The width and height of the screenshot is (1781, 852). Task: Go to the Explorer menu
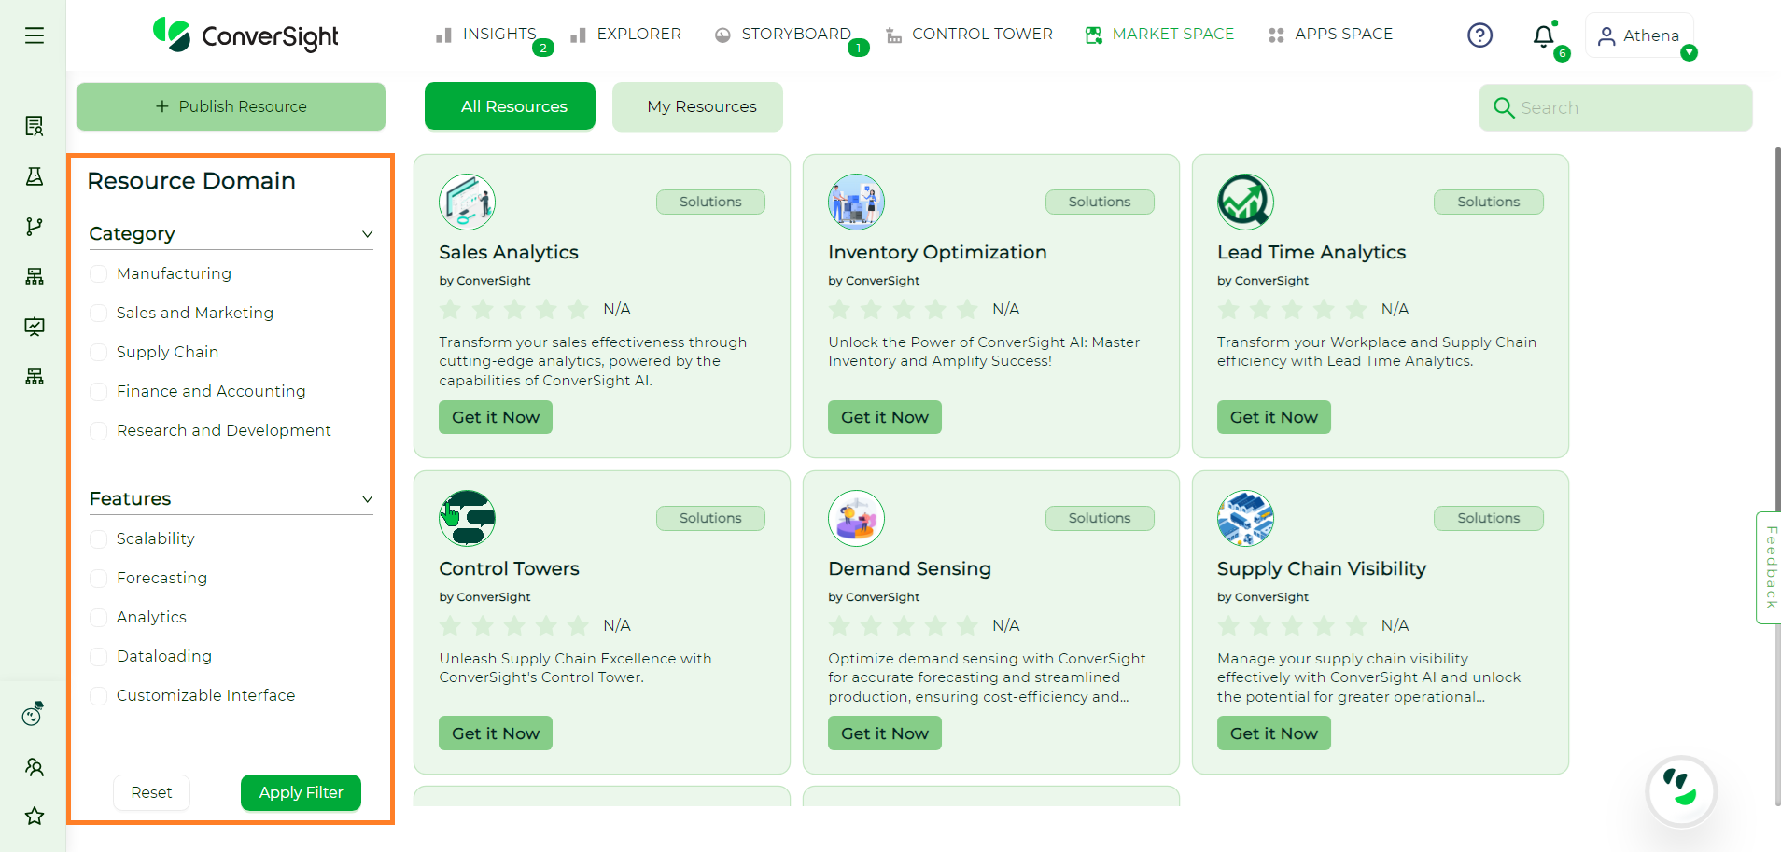point(638,35)
